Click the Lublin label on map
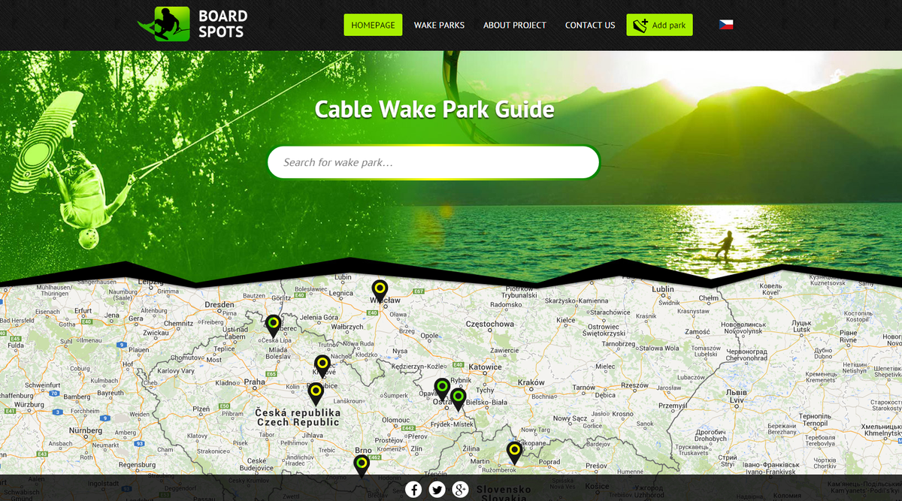Screen dimensions: 902x501 pyautogui.click(x=663, y=289)
